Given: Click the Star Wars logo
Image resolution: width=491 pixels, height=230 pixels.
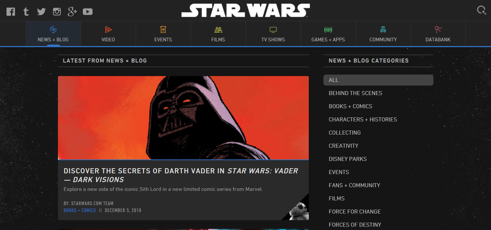Looking at the screenshot, I should pyautogui.click(x=245, y=11).
